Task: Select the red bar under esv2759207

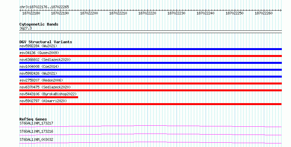Action: [150, 83]
